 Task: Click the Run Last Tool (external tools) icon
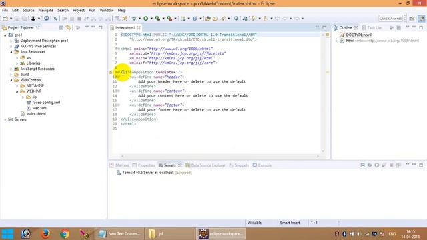(x=169, y=19)
